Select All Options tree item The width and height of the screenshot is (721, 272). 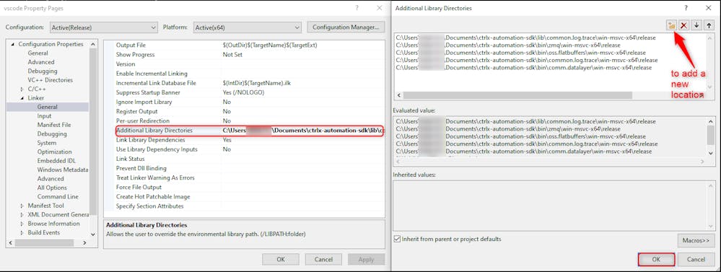(52, 188)
